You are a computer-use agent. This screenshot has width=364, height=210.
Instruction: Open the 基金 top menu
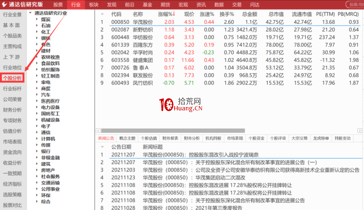(x=147, y=5)
